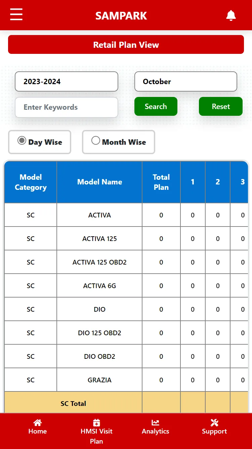Click the Model Category column header

pos(31,182)
